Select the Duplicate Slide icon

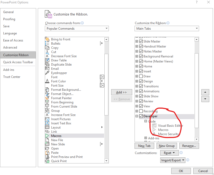[x=47, y=65]
